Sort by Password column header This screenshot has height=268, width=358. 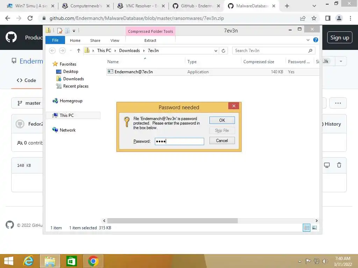[300, 61]
